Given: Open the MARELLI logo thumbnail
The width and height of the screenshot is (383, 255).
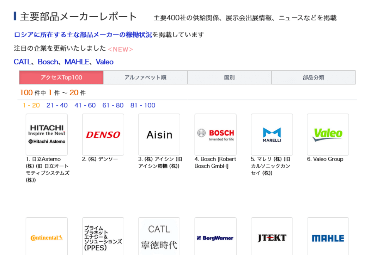Looking at the screenshot, I should coord(272,135).
